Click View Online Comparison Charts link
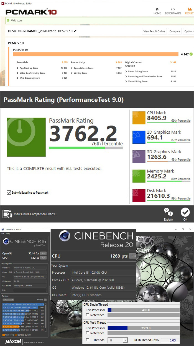Viewport: 194px width, 347px height. (35, 214)
